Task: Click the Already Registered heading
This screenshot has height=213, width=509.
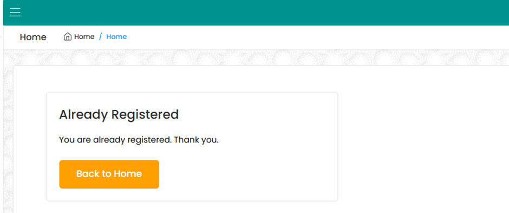Action: (x=119, y=114)
